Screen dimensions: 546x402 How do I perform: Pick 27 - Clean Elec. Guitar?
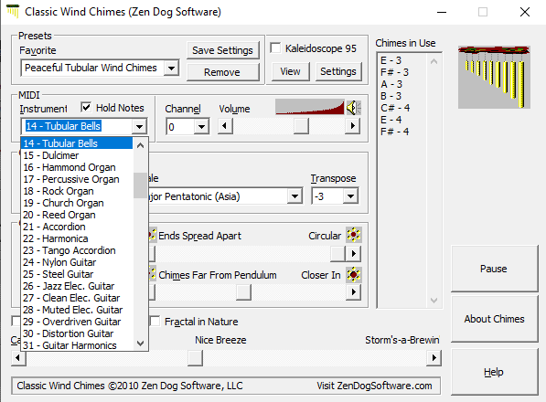click(x=77, y=298)
